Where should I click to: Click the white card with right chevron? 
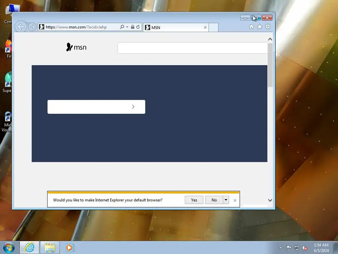click(96, 107)
